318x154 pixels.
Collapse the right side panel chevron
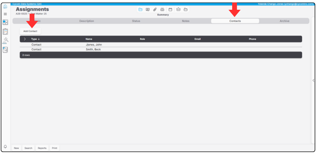click(313, 80)
